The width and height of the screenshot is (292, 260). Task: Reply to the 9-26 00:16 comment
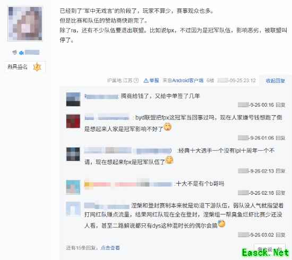point(280,105)
